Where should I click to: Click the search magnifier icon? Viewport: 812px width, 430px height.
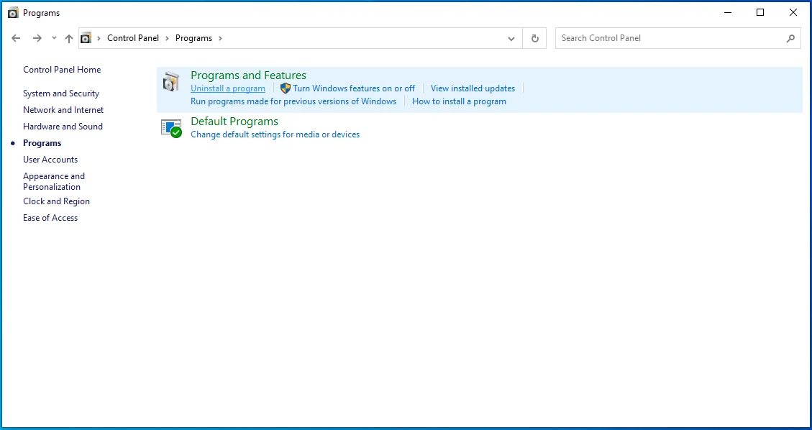point(790,38)
